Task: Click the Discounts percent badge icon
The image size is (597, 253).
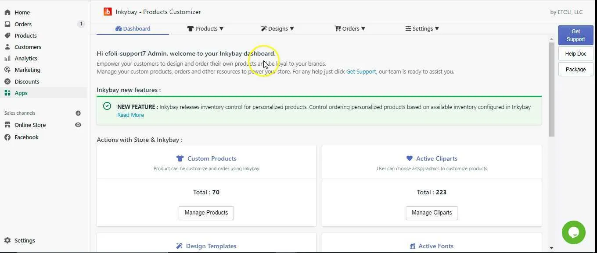Action: [x=7, y=81]
